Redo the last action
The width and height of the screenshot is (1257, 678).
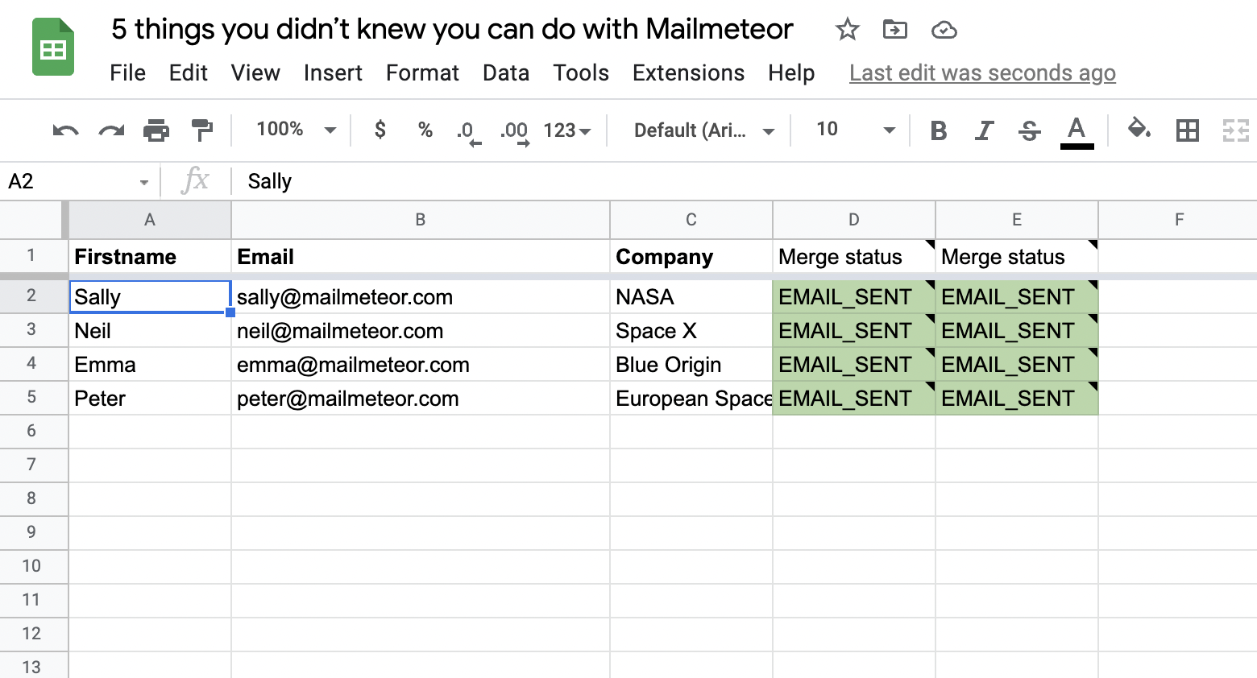click(111, 130)
